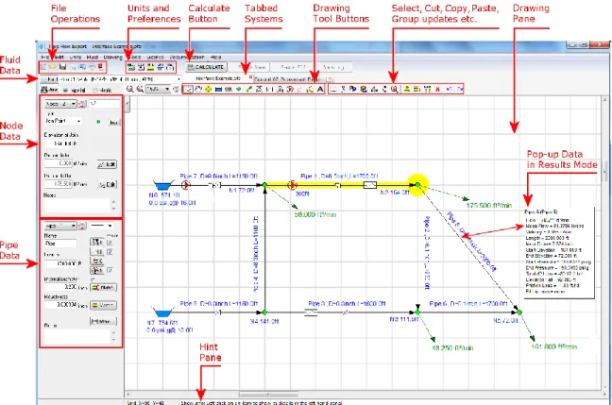612x405 pixels.
Task: Click the pipe Name input field
Action: point(60,243)
